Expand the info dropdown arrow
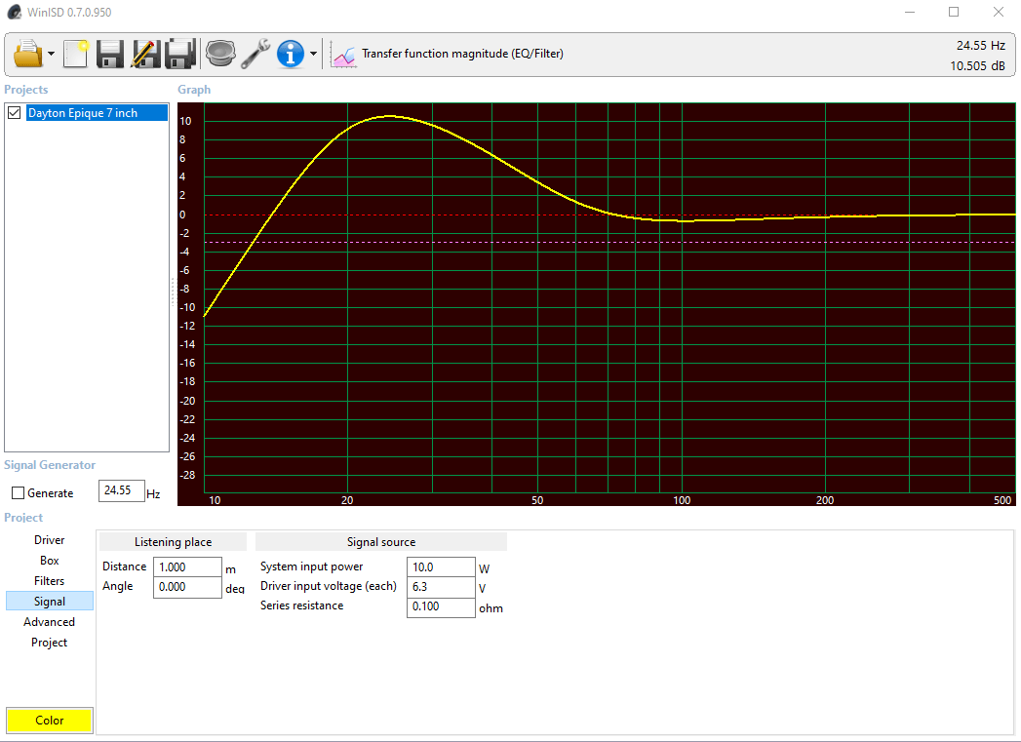This screenshot has width=1021, height=742. tap(313, 54)
